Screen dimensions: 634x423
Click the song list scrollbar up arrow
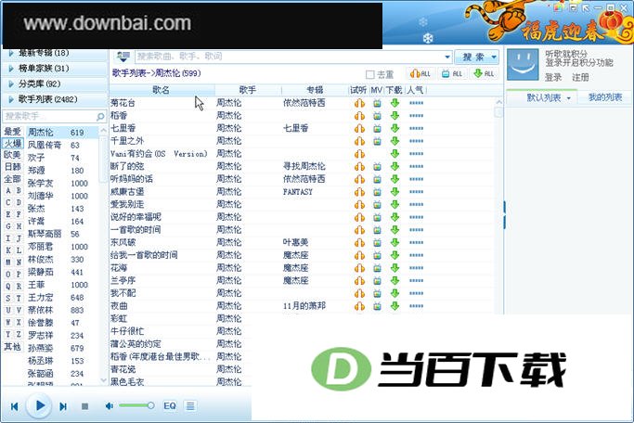(498, 102)
